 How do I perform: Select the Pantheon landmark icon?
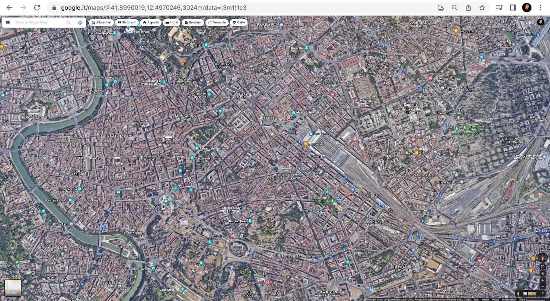tap(117, 159)
